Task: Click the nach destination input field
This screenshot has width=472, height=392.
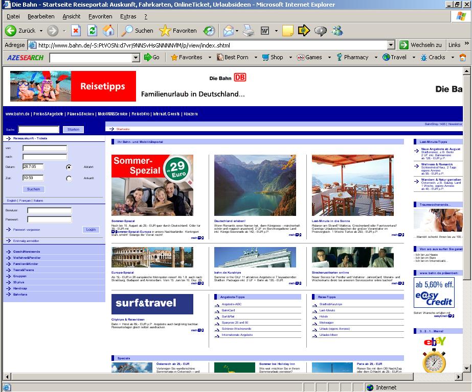Action: click(45, 157)
